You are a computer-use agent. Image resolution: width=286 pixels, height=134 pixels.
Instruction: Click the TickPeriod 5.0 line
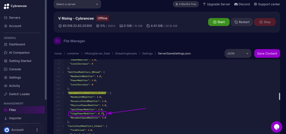pos(81,130)
